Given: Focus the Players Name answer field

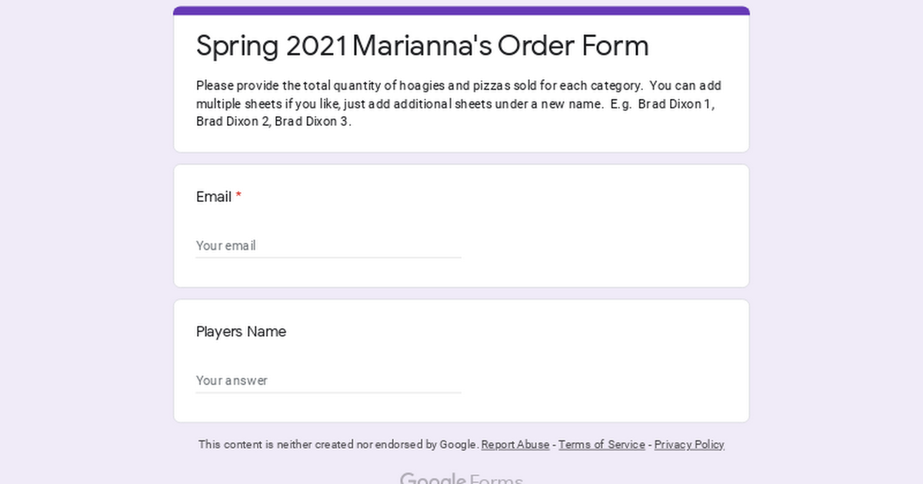Looking at the screenshot, I should pyautogui.click(x=328, y=380).
